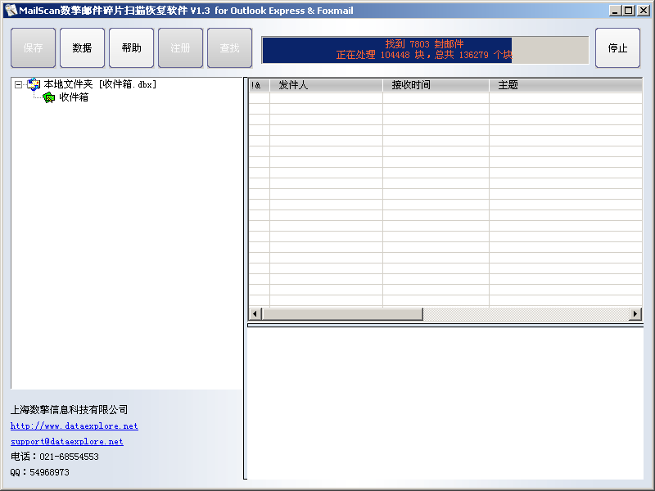The image size is (655, 491).
Task: Click the horizontal scrollbar right arrow
Action: (635, 313)
